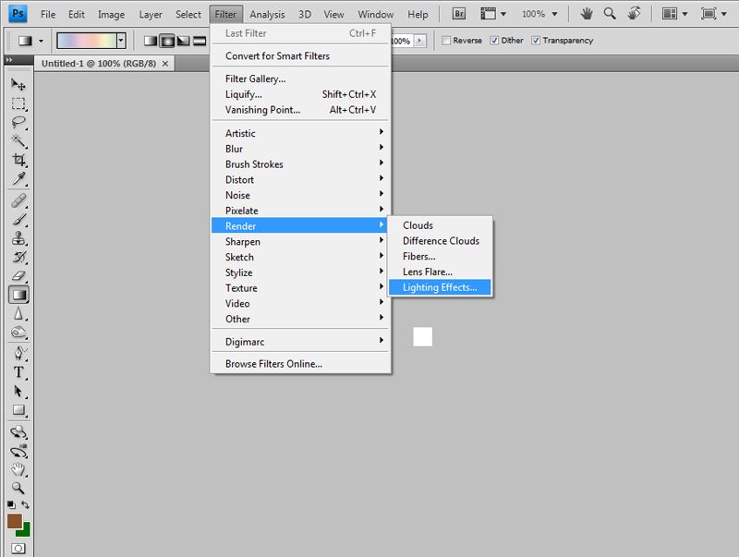Choose radial gradient style
The image size is (739, 557).
point(167,41)
